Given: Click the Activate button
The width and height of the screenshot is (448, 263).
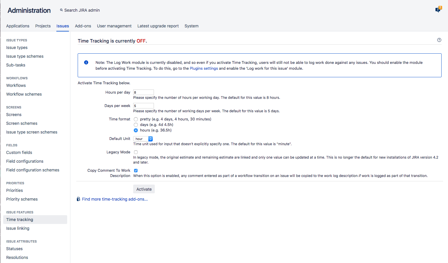Looking at the screenshot, I should 144,189.
